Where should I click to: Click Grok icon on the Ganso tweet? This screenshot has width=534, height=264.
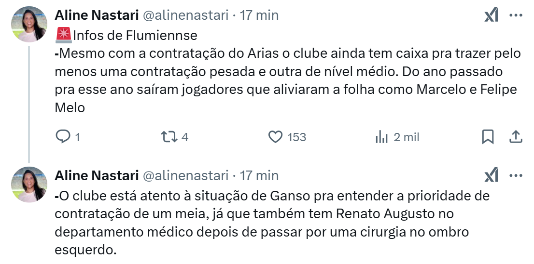click(491, 176)
